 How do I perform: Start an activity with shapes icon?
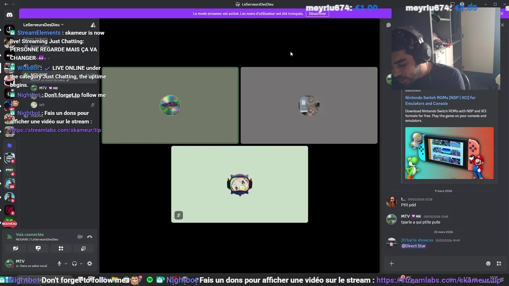tap(61, 248)
